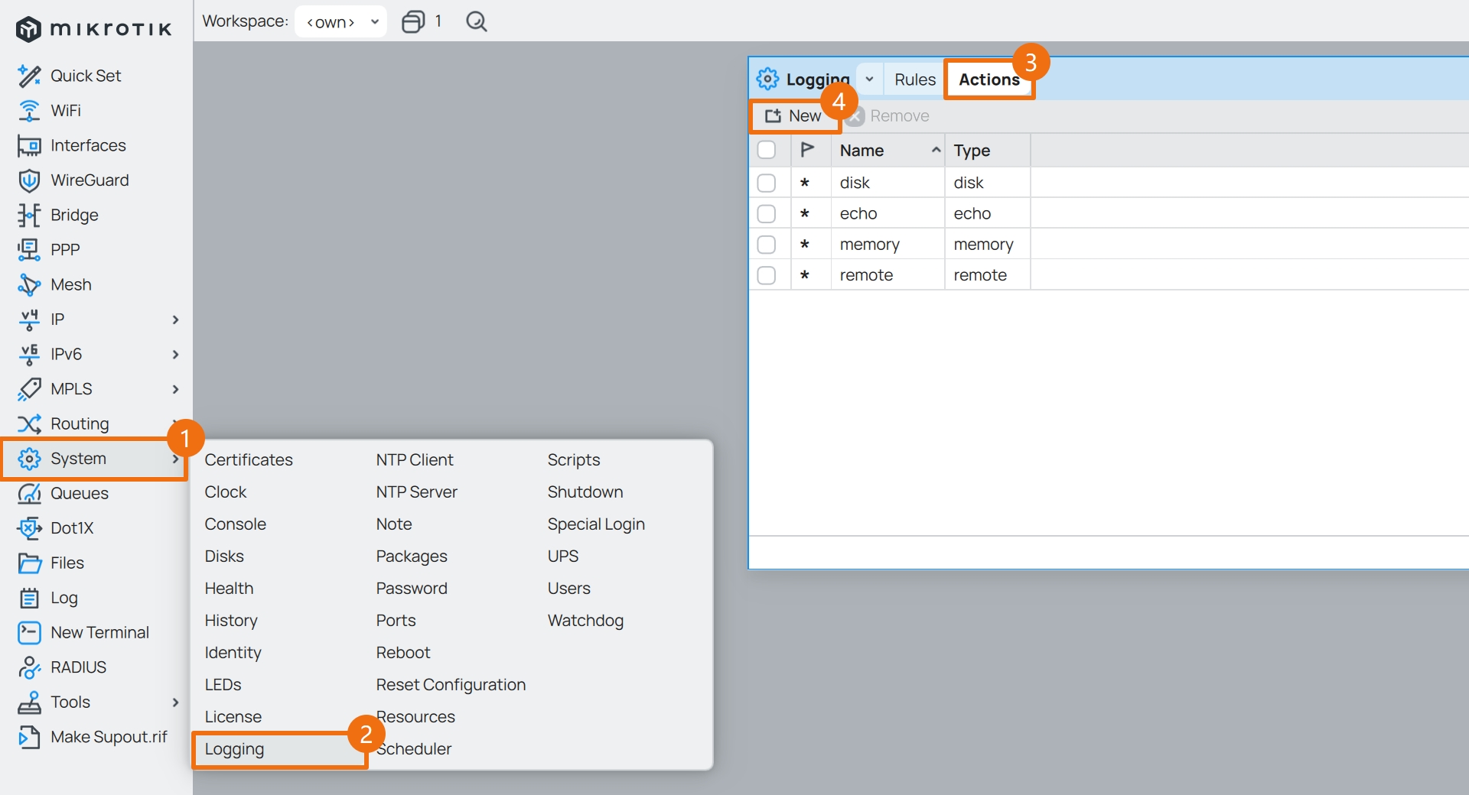The image size is (1469, 795).
Task: Click the Routing arrows icon
Action: [x=29, y=423]
